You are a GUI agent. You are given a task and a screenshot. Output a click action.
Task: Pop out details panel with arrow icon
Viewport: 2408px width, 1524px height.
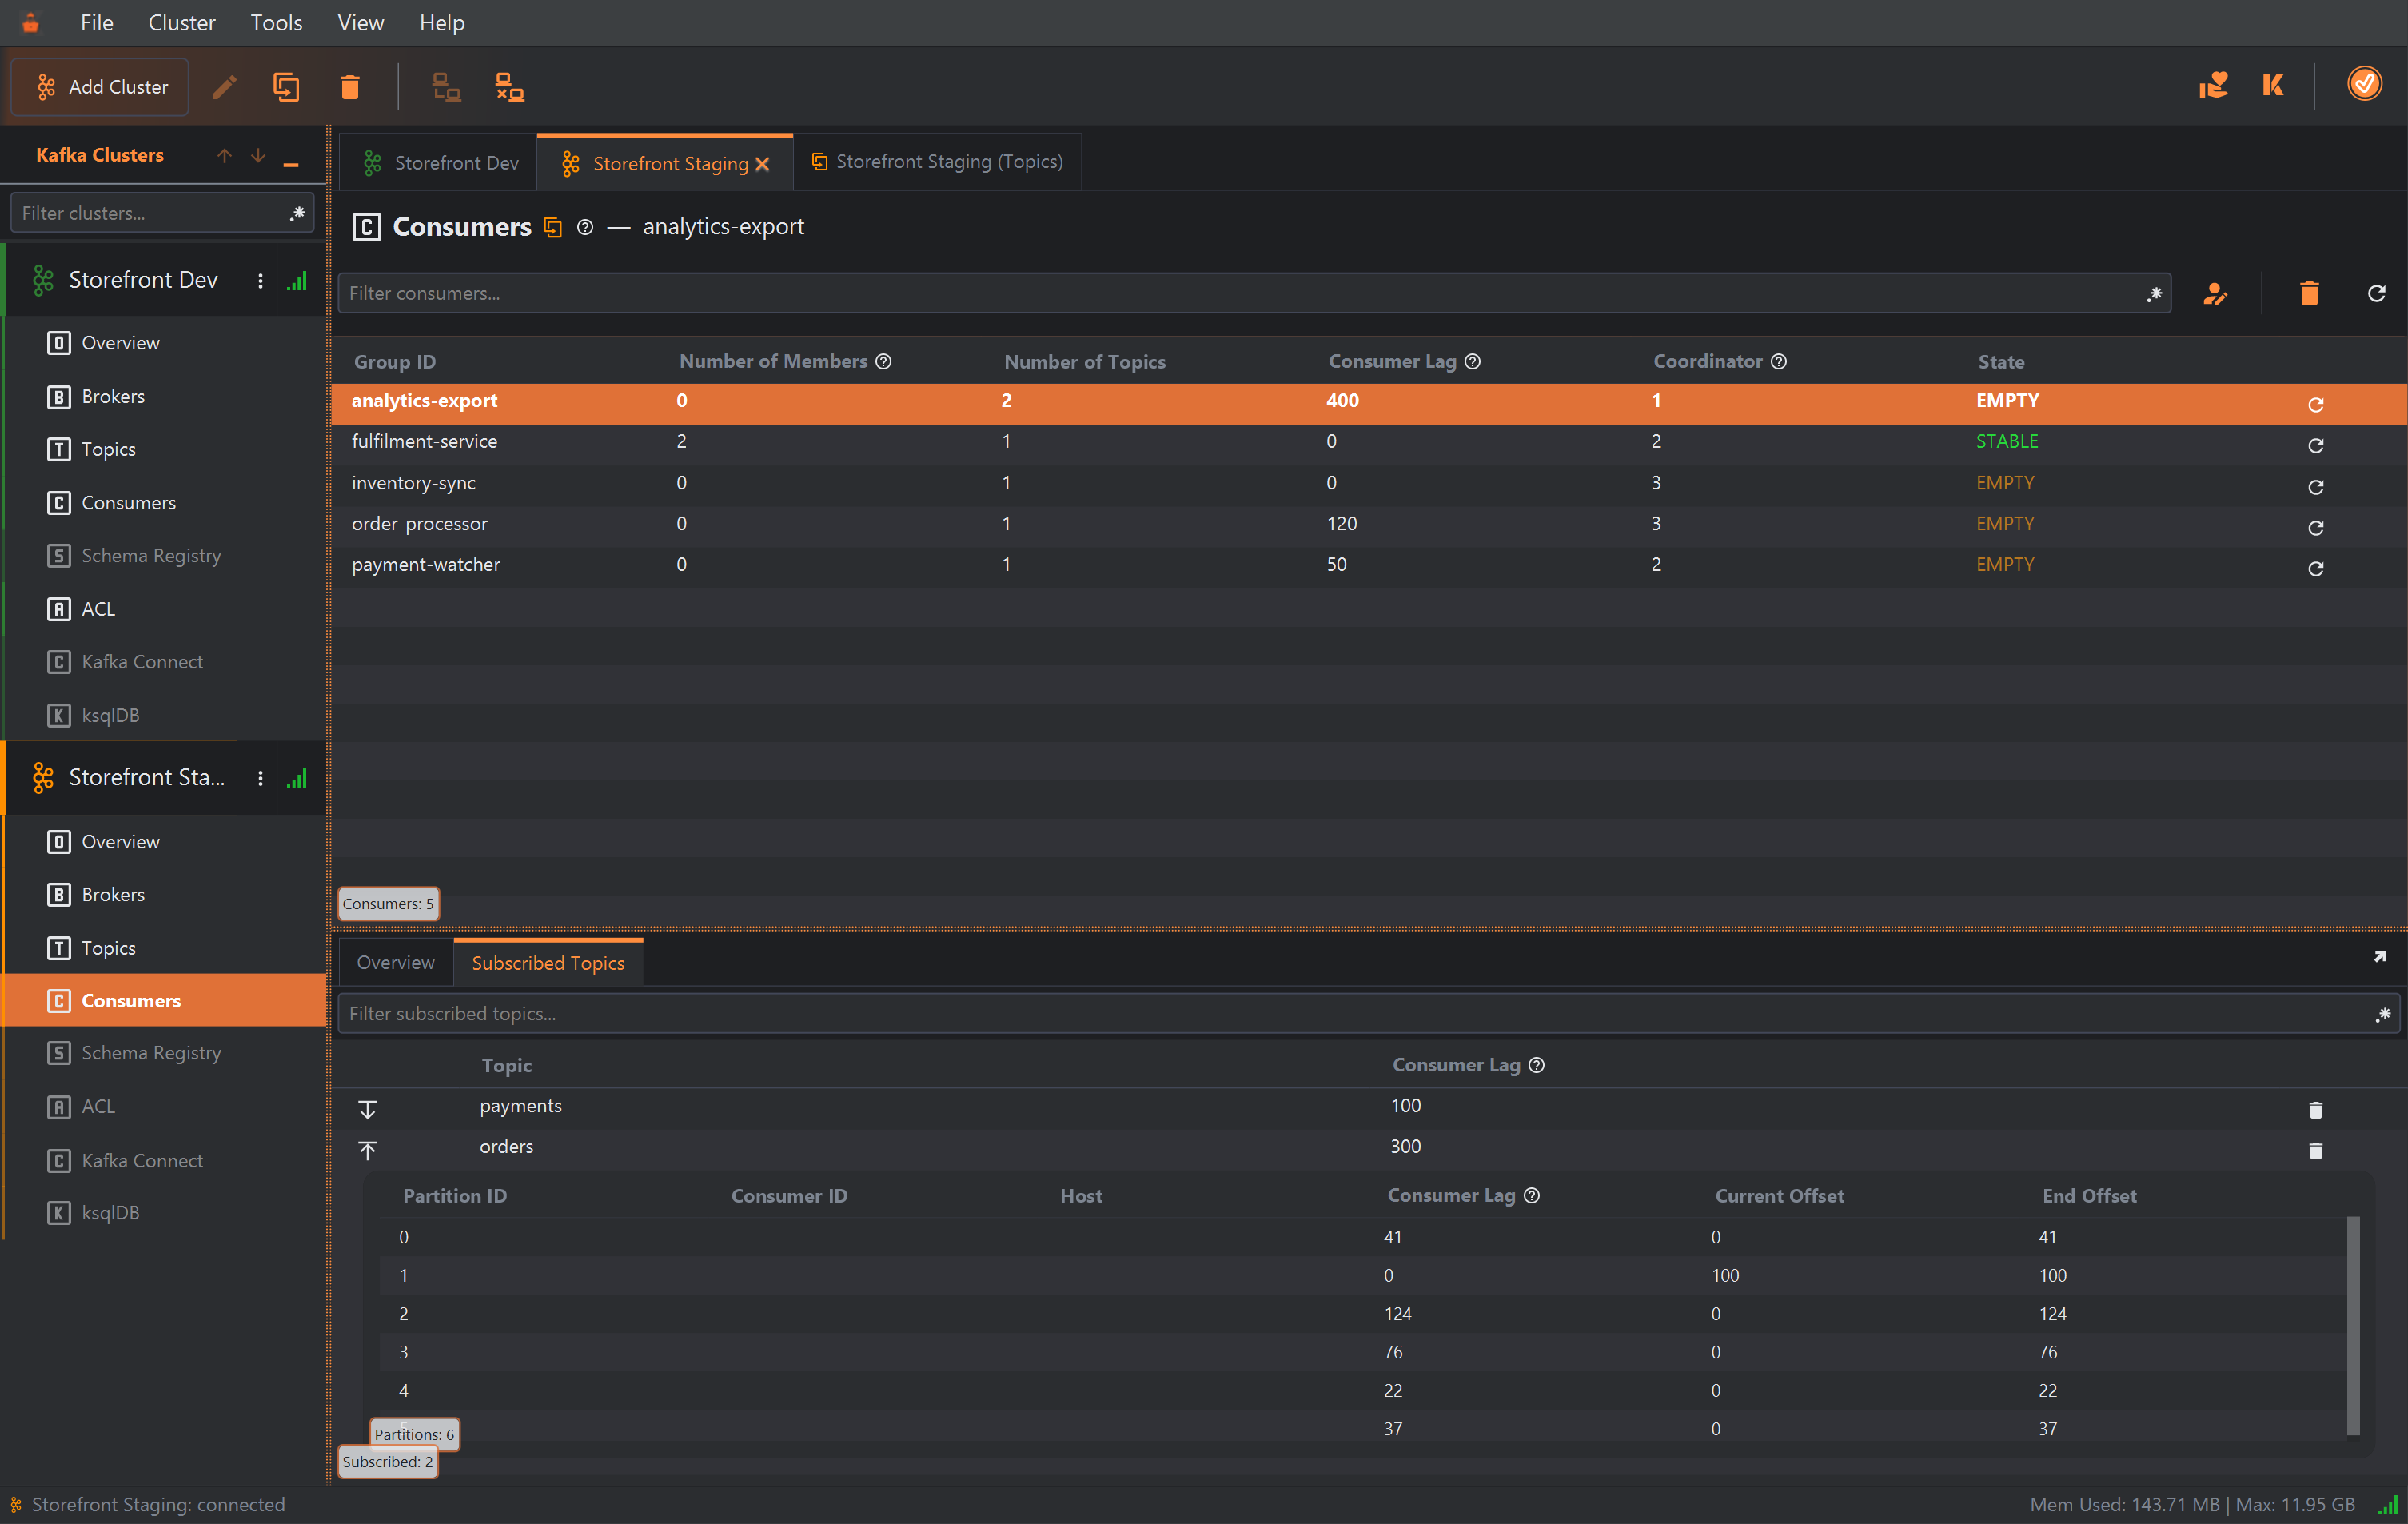click(2379, 957)
